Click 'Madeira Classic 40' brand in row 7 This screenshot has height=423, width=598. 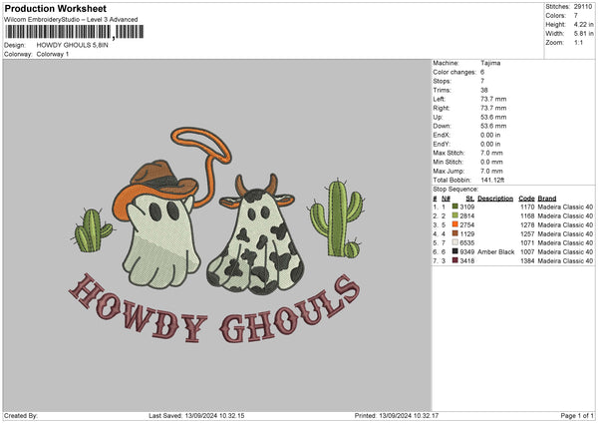(x=565, y=261)
